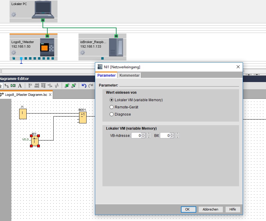
Task: Click the reference button beside VB-Adresse
Action: [x=149, y=136]
